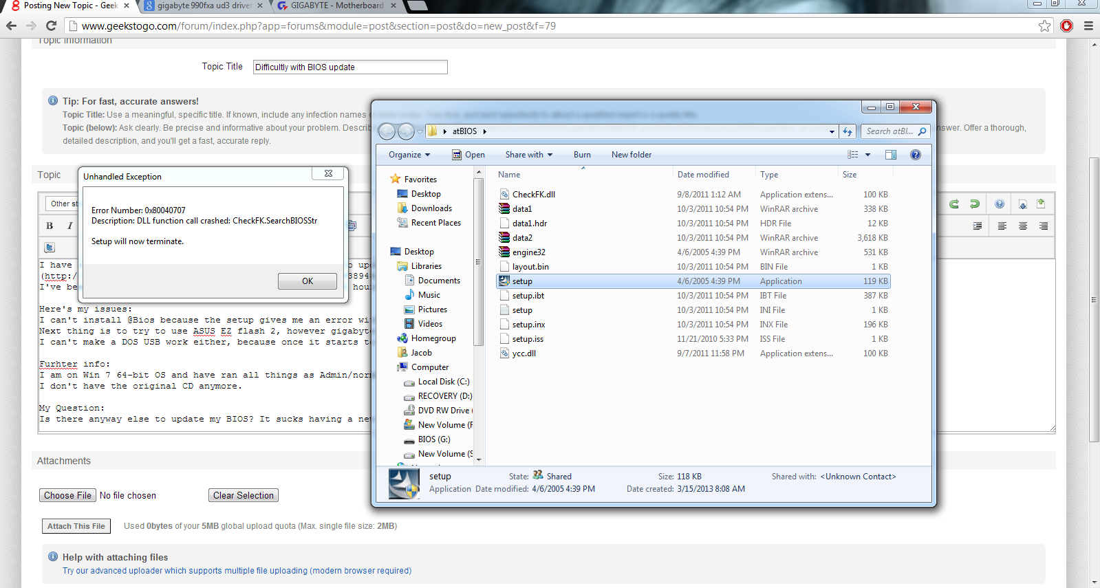Open Explorer help question mark icon
Screen dimensions: 1100x588
pos(916,155)
